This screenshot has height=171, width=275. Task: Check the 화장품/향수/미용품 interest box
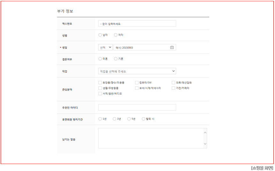tap(100, 82)
